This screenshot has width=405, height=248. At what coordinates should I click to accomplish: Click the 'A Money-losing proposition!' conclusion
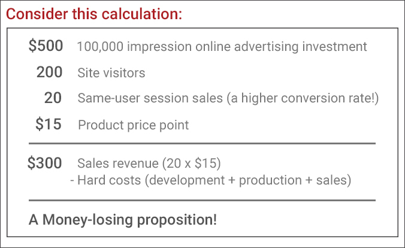(x=123, y=220)
